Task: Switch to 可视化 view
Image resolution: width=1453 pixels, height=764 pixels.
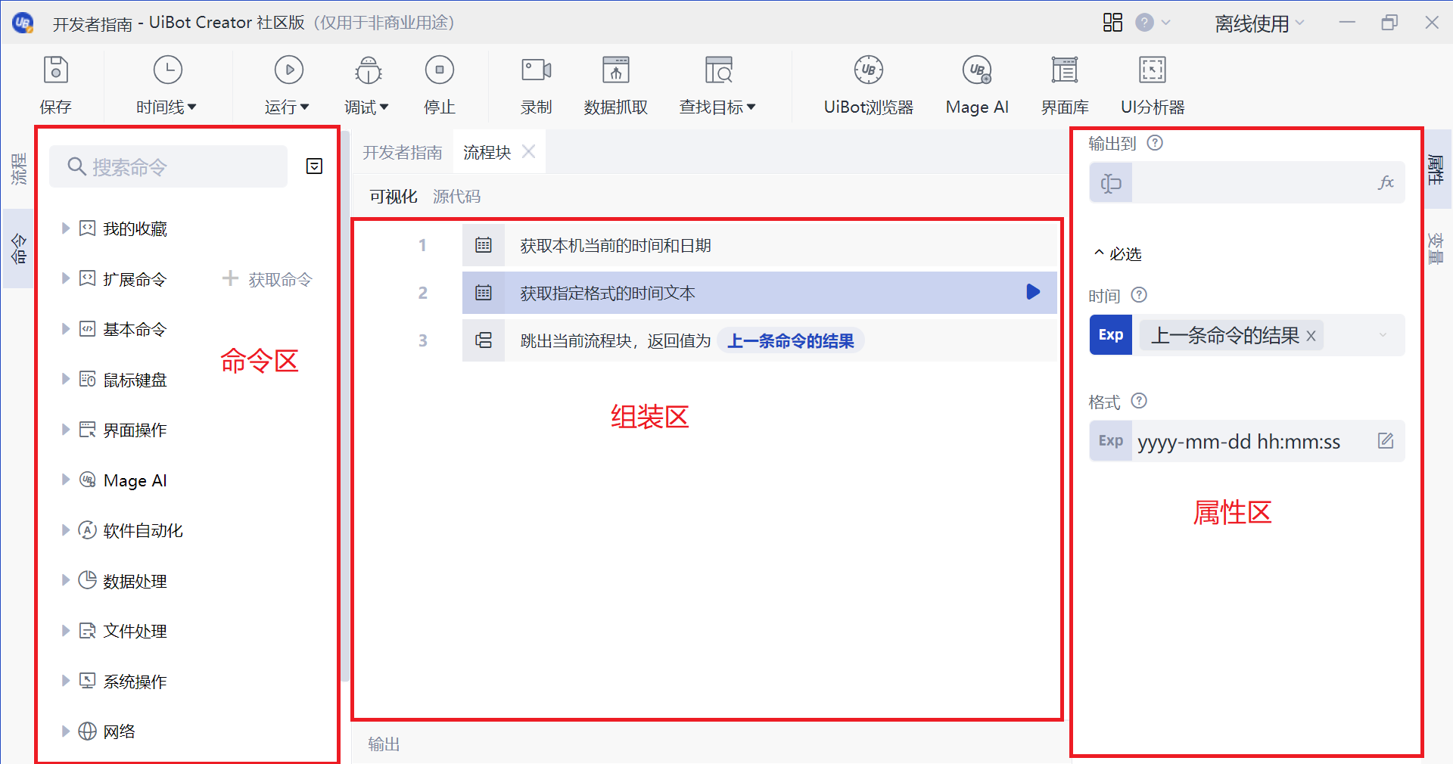Action: [x=393, y=197]
